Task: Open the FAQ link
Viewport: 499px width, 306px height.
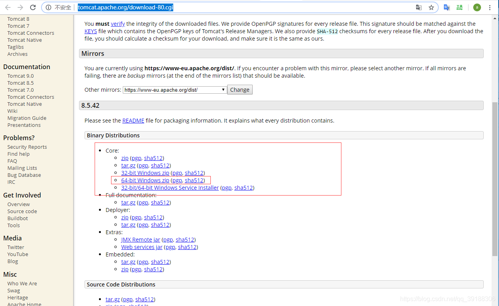Action: (12, 161)
